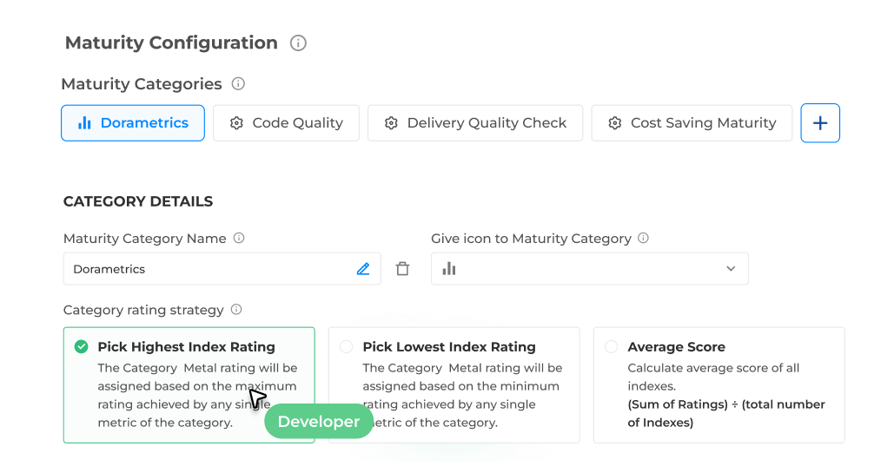The height and width of the screenshot is (466, 894).
Task: Select Pick Highest Index Rating option
Action: (x=82, y=347)
